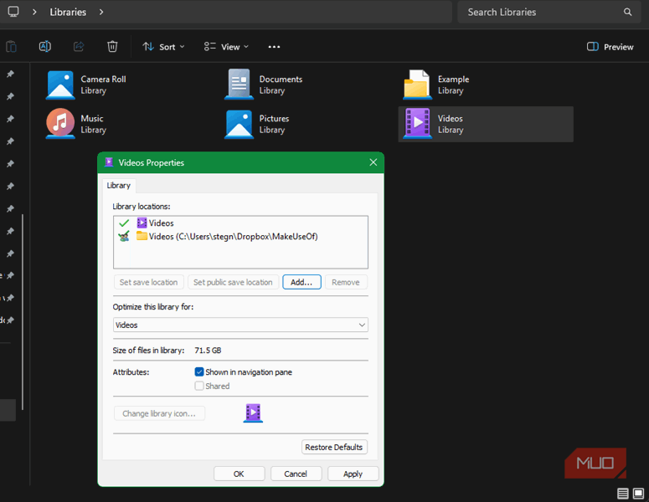The width and height of the screenshot is (649, 502).
Task: Click the Add... button
Action: tap(301, 282)
